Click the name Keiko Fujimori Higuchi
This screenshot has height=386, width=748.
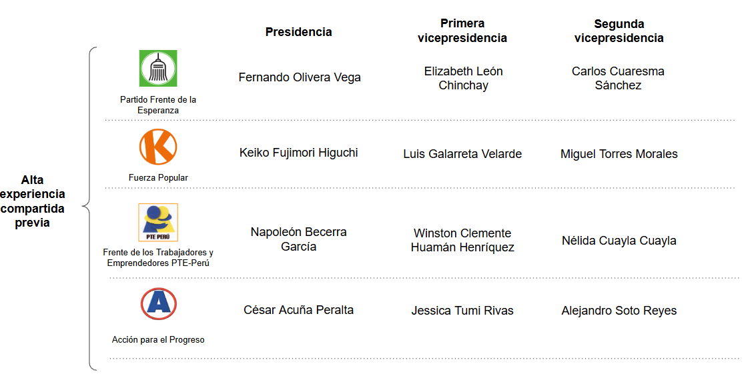298,153
